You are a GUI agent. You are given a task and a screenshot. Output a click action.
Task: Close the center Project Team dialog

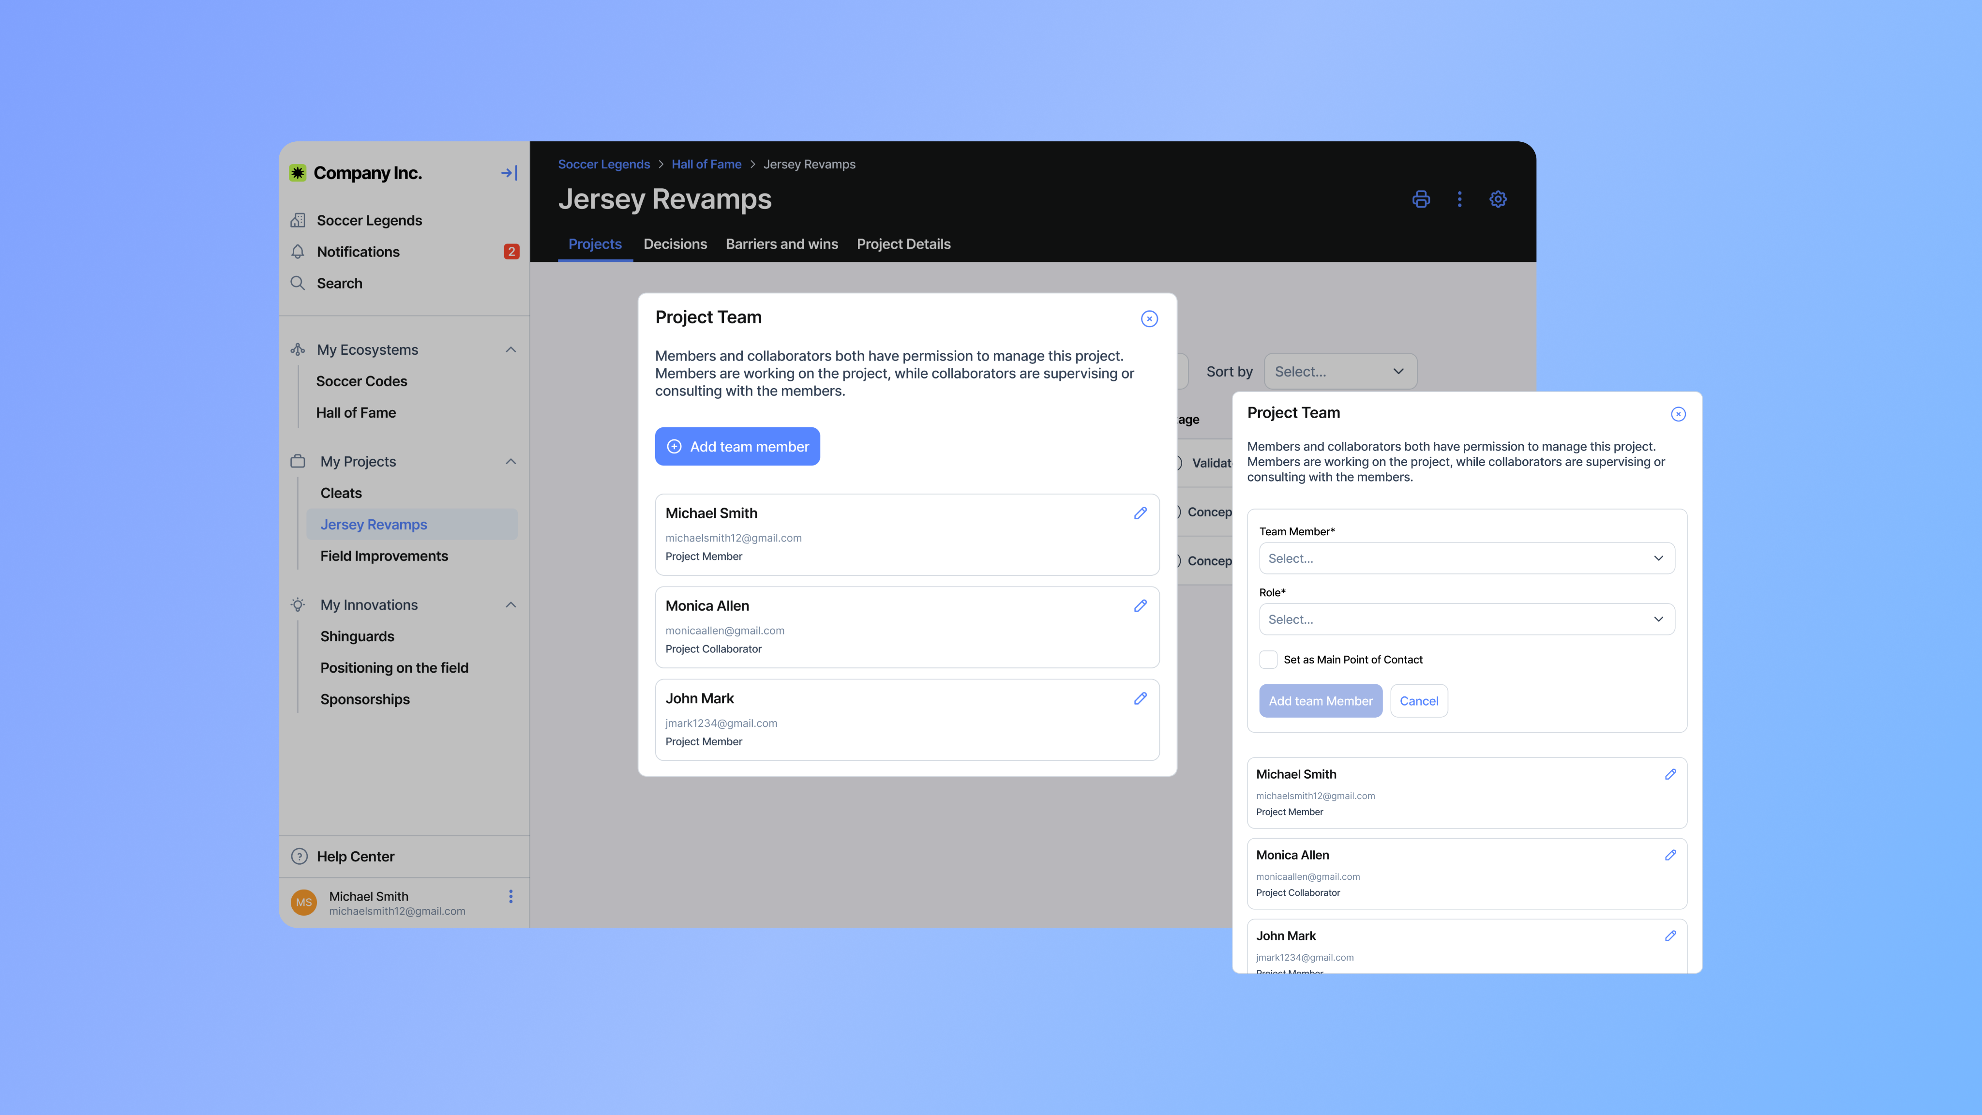pos(1149,318)
